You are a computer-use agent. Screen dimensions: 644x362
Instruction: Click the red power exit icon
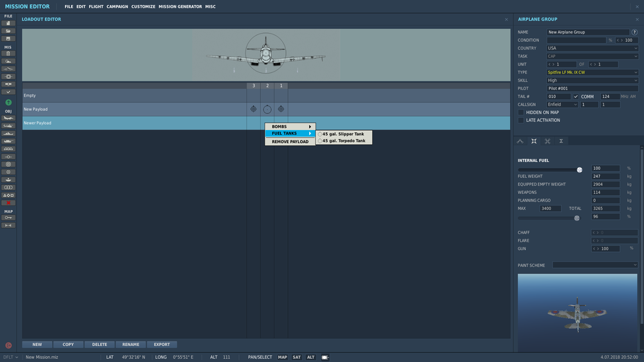pyautogui.click(x=8, y=345)
